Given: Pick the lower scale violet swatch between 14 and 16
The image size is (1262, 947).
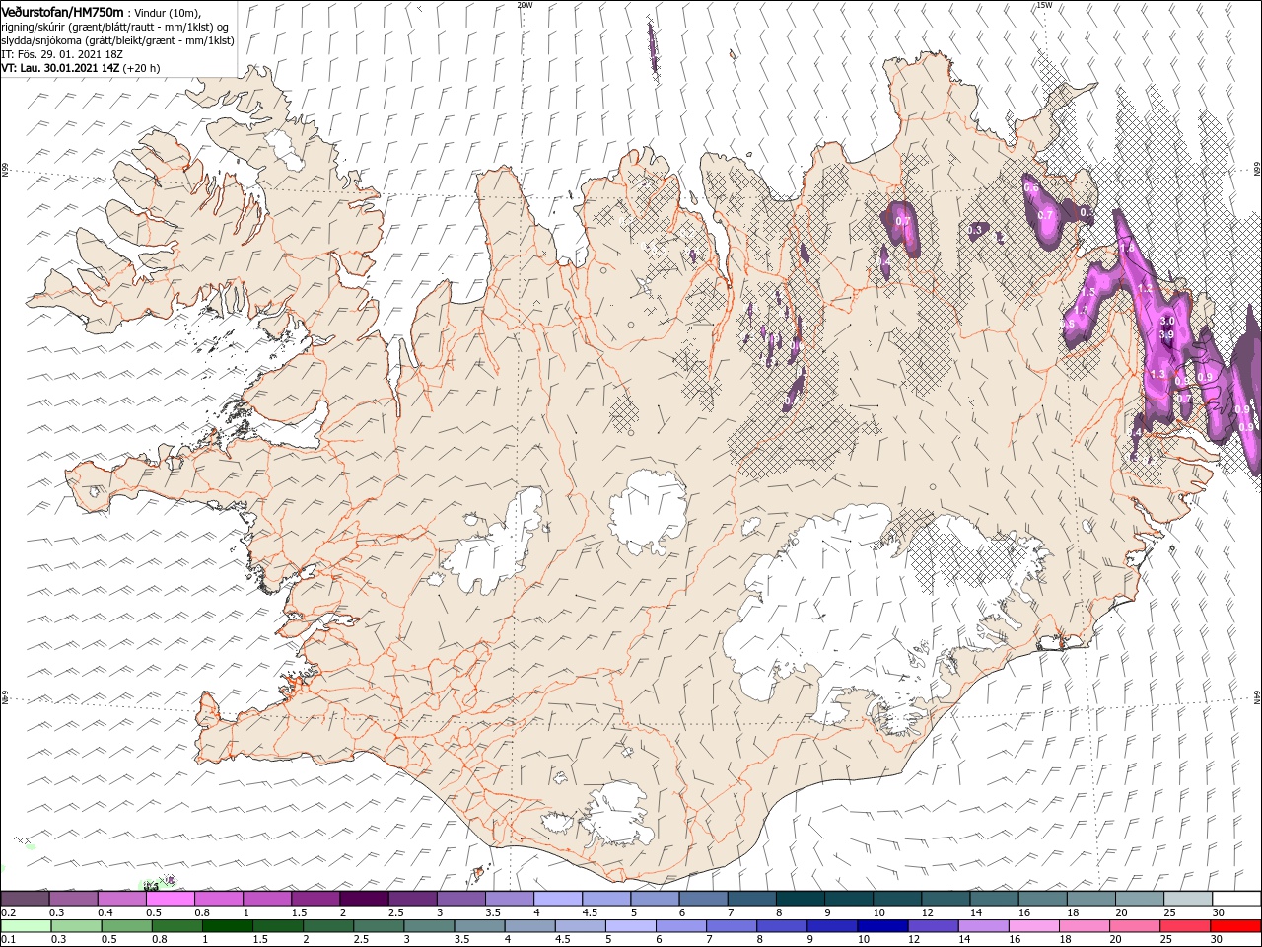Looking at the screenshot, I should 984,926.
